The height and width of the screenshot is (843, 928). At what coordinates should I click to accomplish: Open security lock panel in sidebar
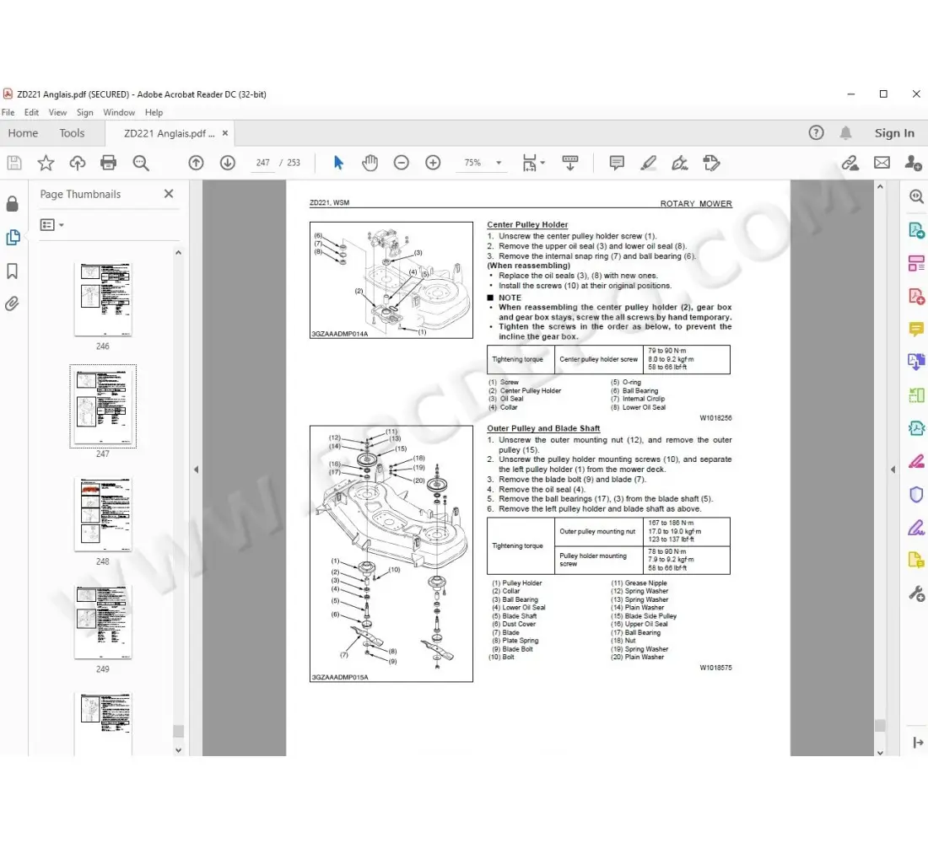(12, 204)
